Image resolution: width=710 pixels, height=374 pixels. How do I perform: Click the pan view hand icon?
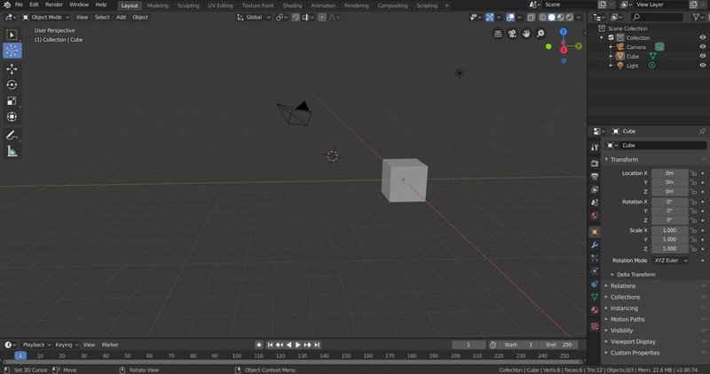(x=526, y=34)
